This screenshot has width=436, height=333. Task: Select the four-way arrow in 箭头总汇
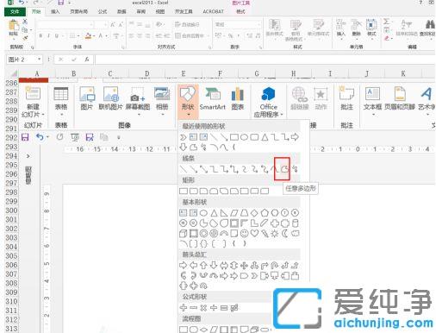pos(244,266)
